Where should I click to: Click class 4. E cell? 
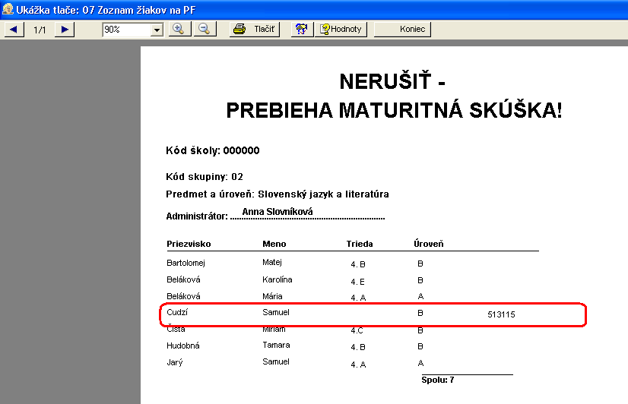click(x=357, y=282)
